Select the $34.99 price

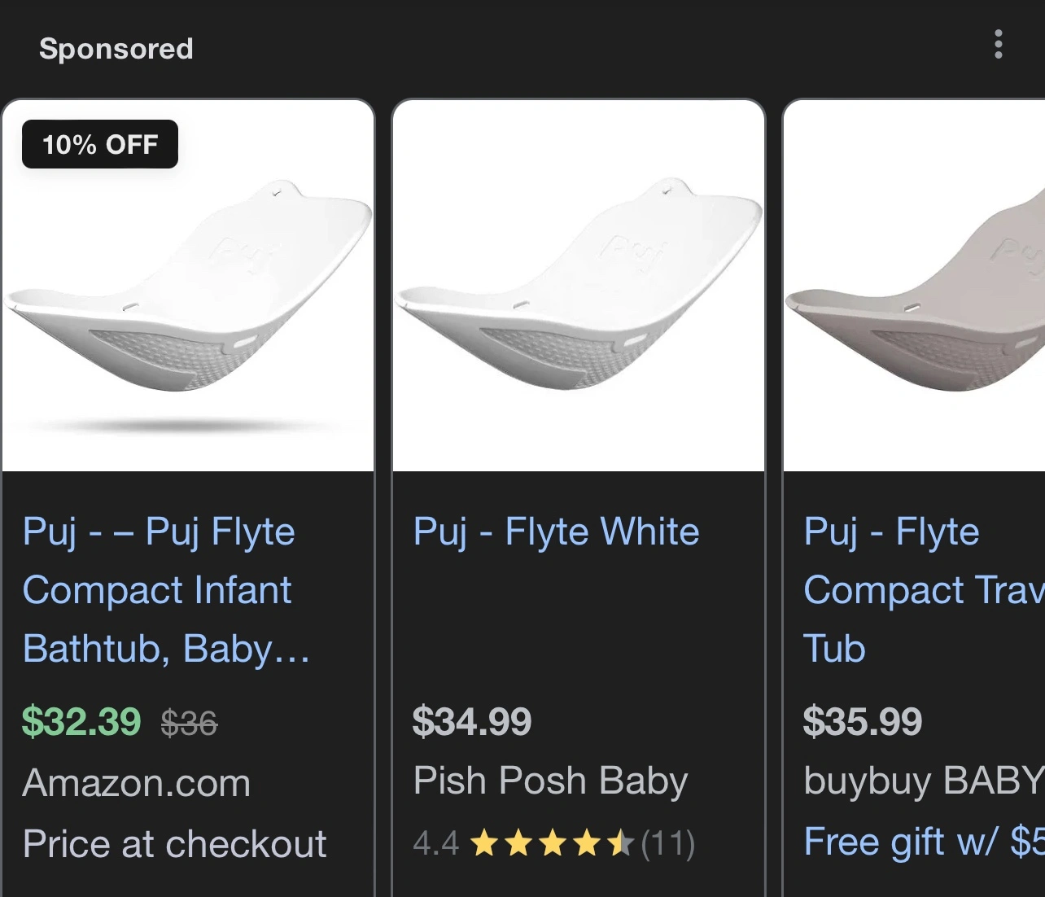472,722
